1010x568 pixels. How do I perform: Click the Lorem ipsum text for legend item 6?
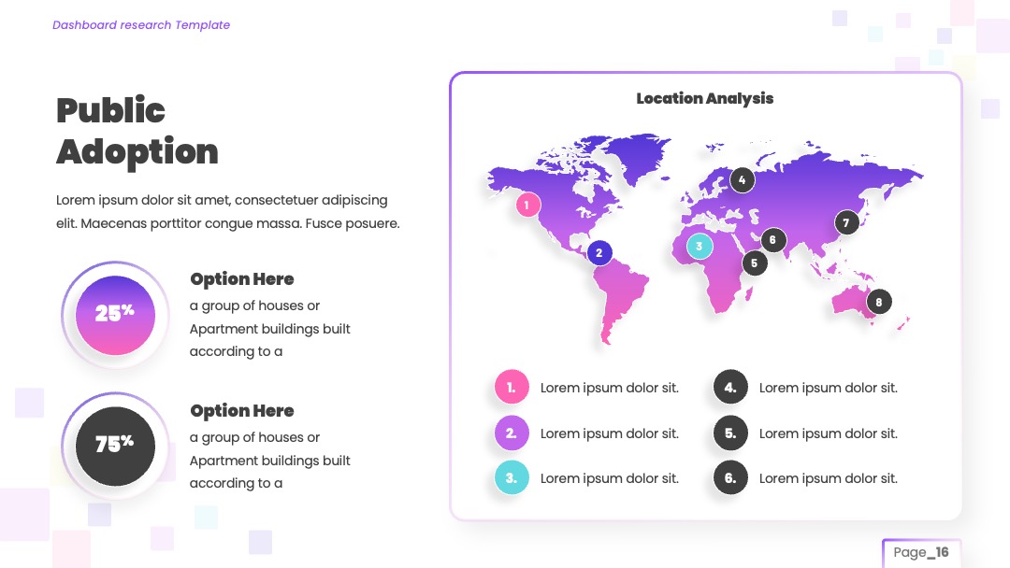(829, 478)
